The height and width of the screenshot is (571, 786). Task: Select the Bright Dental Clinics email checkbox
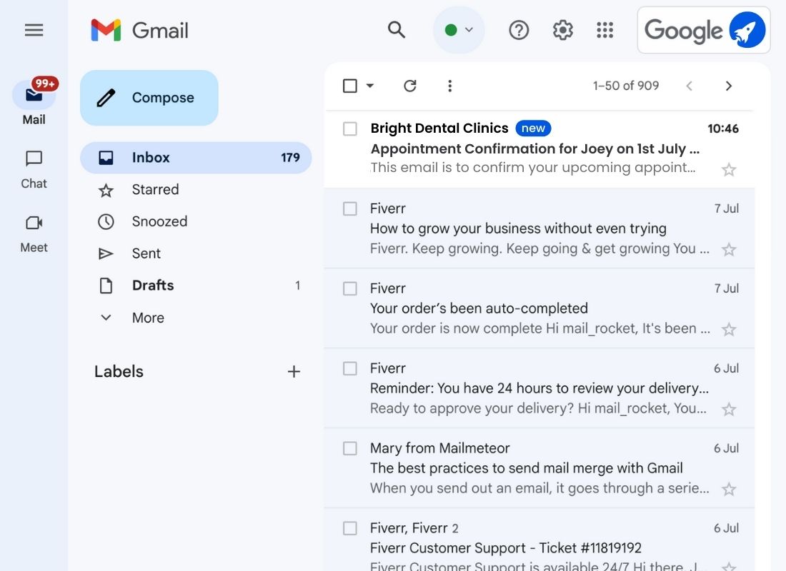pyautogui.click(x=349, y=128)
